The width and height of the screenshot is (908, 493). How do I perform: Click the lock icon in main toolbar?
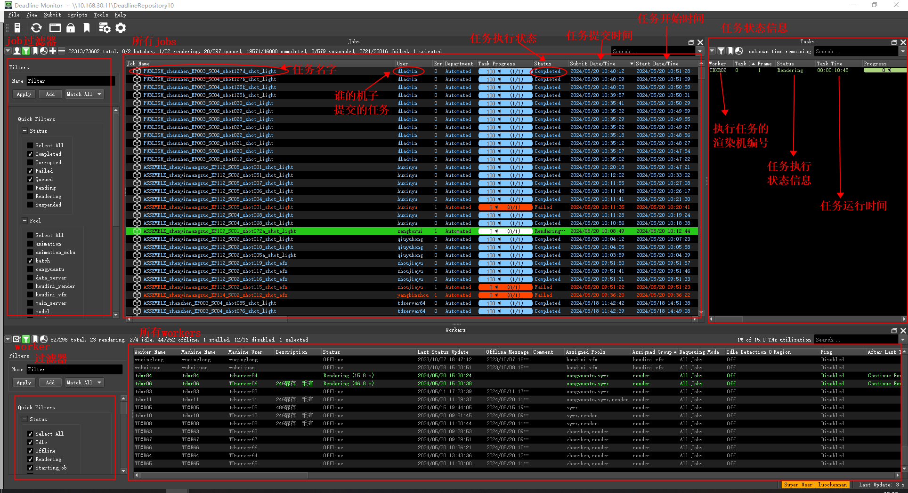point(71,28)
